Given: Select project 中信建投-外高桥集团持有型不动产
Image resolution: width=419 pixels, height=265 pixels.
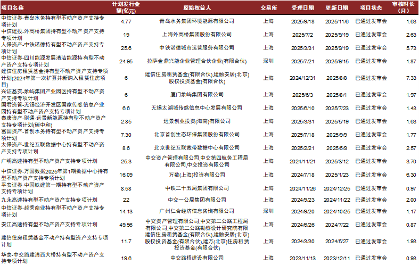Looking at the screenshot, I should coord(53,35).
